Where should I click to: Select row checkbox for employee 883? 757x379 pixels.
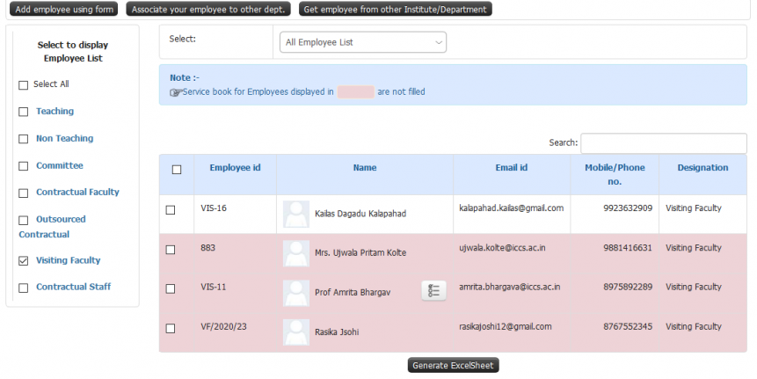coord(171,250)
